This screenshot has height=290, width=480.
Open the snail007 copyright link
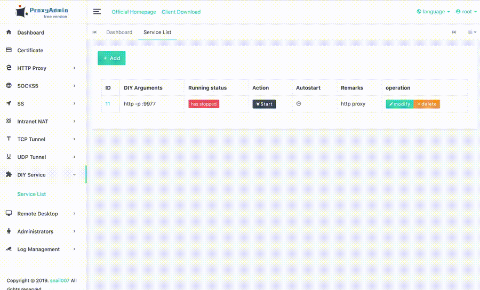coord(60,280)
